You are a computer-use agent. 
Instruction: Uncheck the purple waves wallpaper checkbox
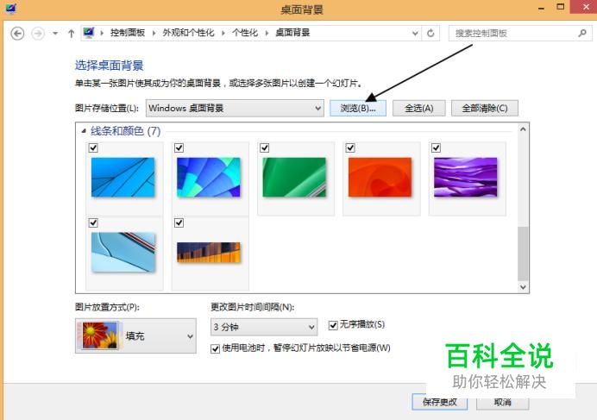click(x=436, y=147)
